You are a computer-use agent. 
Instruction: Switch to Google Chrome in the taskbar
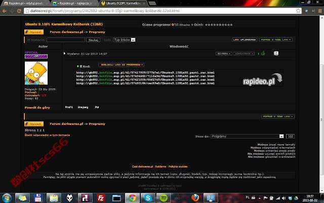click(x=132, y=198)
